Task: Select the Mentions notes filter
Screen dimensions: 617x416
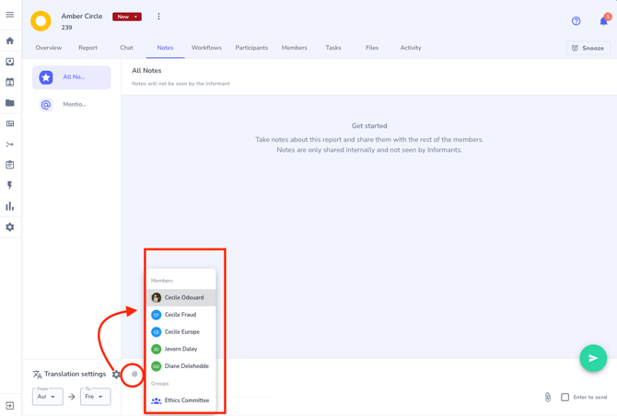Action: click(x=72, y=105)
